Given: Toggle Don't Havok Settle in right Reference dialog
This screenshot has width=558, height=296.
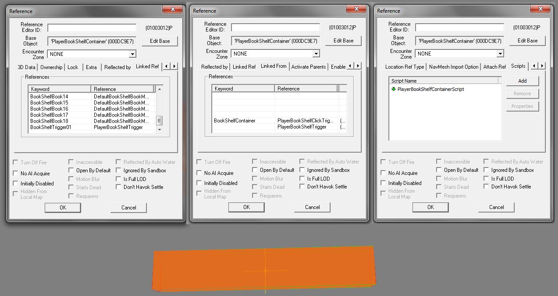Looking at the screenshot, I should (486, 187).
